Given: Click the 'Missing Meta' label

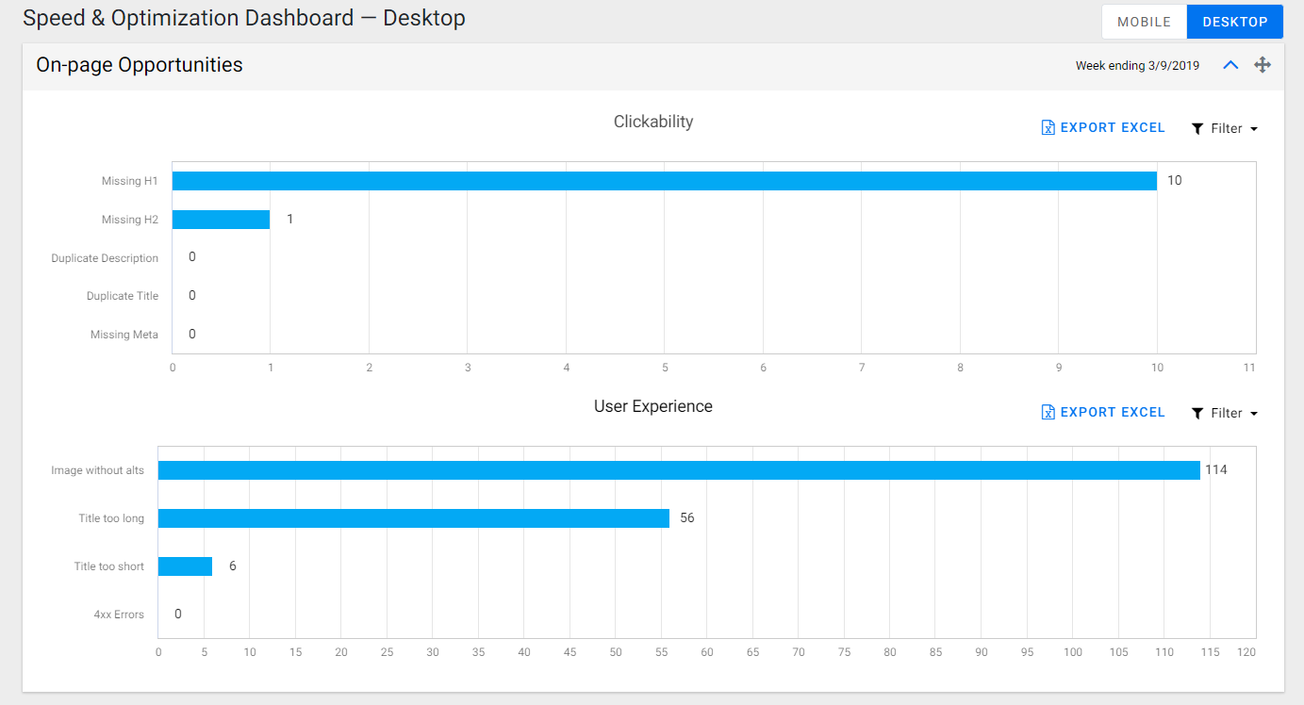Looking at the screenshot, I should 124,335.
